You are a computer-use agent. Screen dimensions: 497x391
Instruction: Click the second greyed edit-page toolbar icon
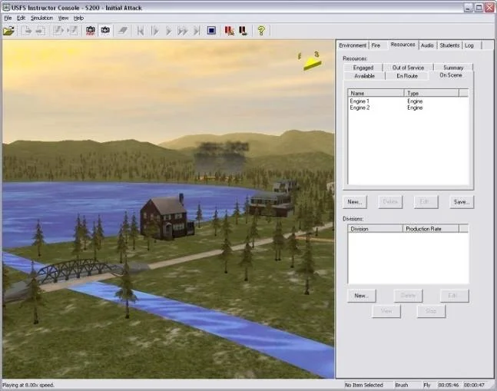pyautogui.click(x=72, y=31)
